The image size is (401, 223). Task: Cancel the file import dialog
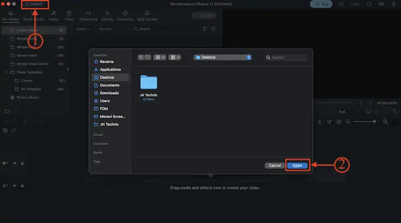(x=275, y=166)
